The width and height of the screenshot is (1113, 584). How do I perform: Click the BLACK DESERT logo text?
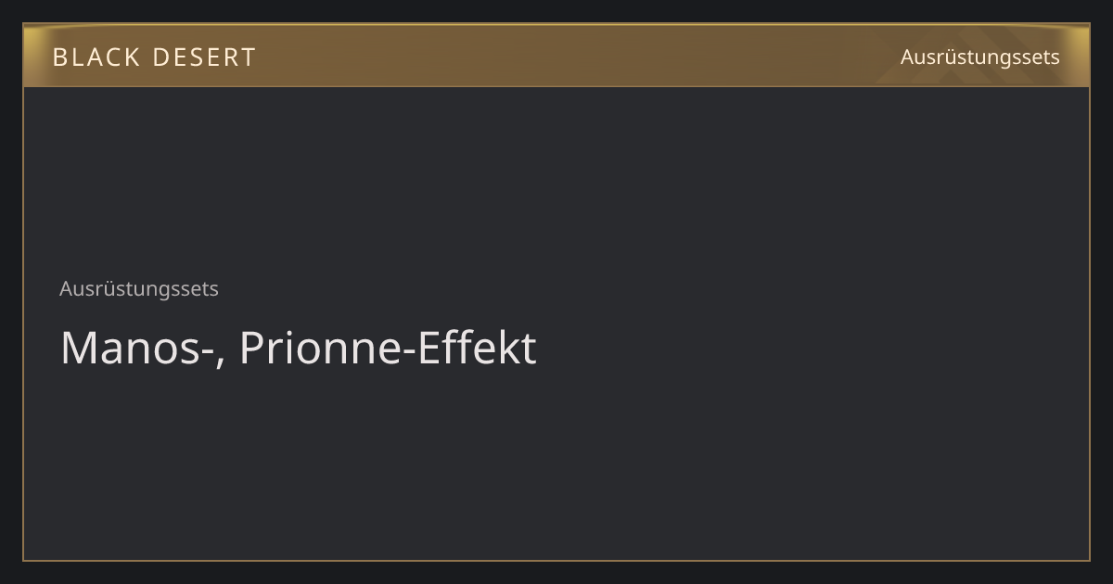154,57
